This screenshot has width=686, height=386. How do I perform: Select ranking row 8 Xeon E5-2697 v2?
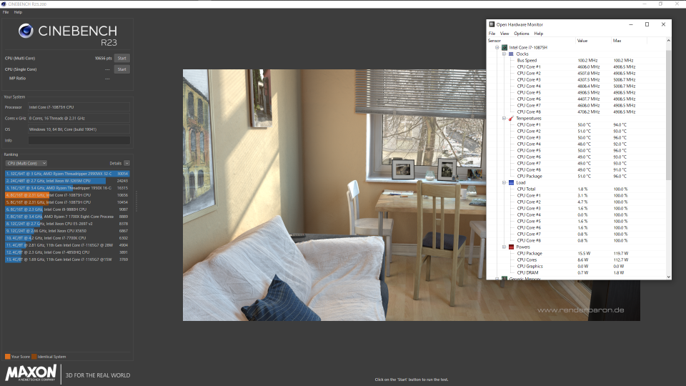tap(67, 224)
